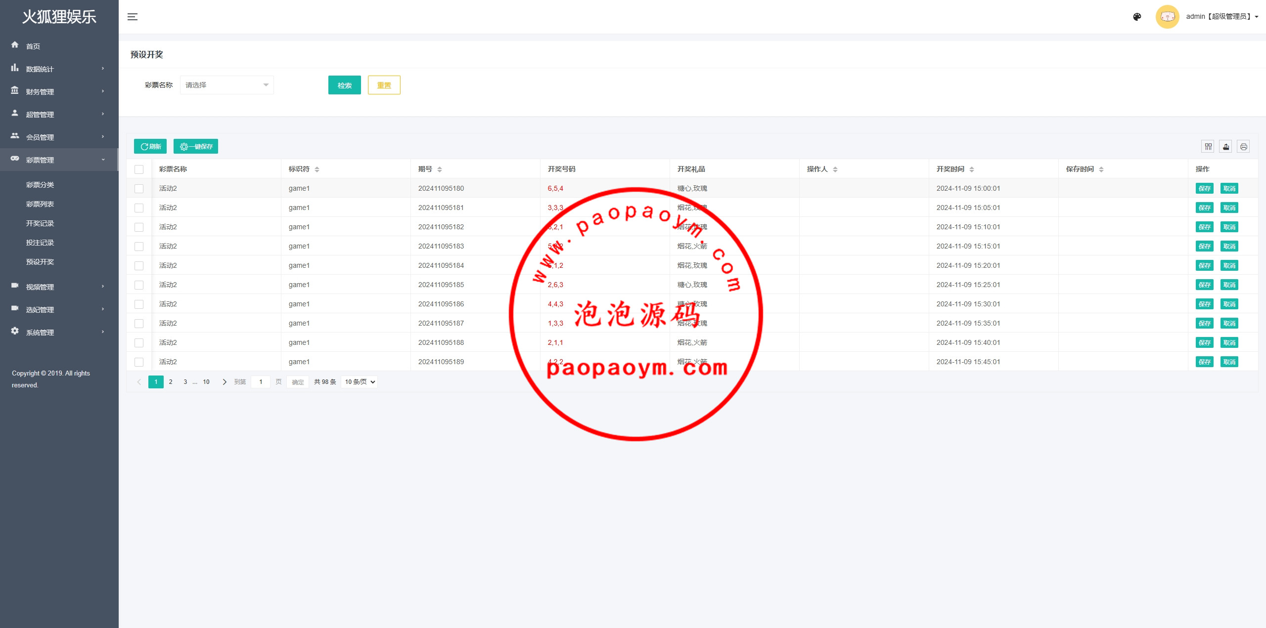Open the theme palette icon
This screenshot has height=628, width=1266.
point(1137,17)
